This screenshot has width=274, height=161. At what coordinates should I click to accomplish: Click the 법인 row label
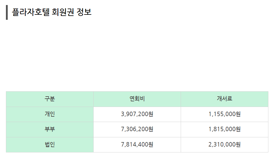point(50,145)
